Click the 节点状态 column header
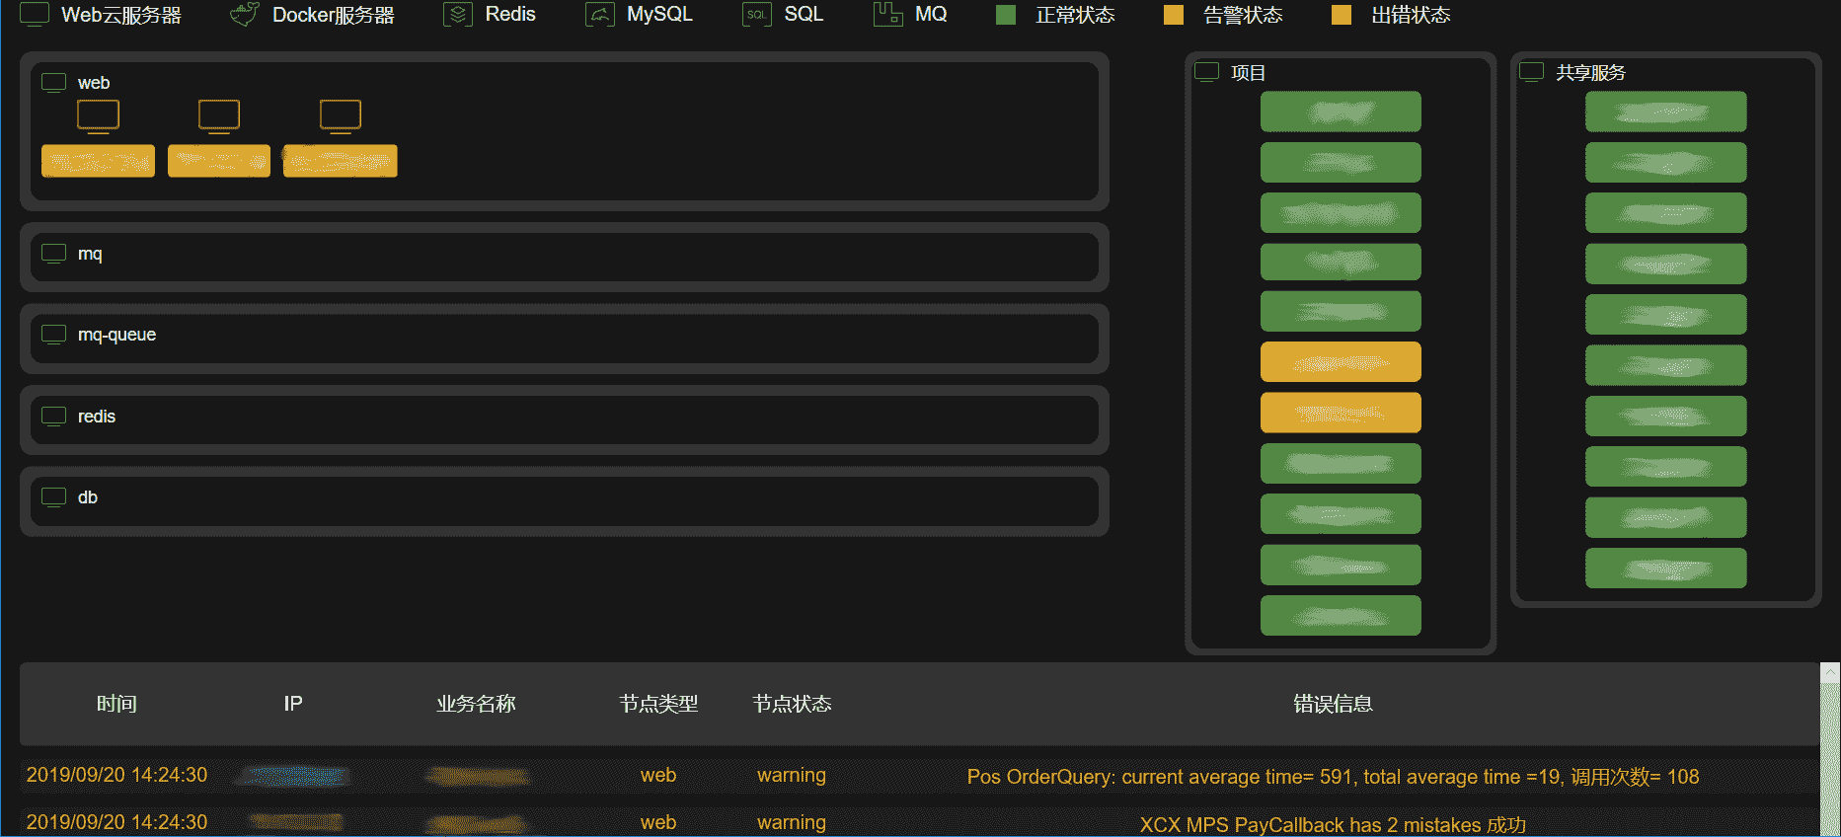The height and width of the screenshot is (837, 1841). [792, 704]
